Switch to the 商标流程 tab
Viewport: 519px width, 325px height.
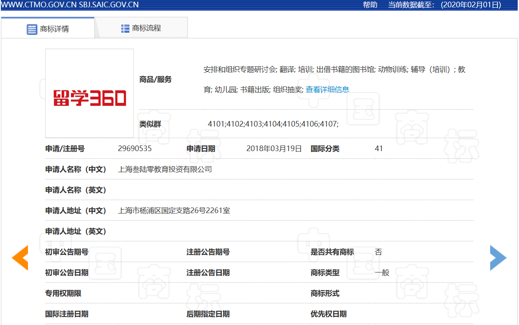(141, 28)
